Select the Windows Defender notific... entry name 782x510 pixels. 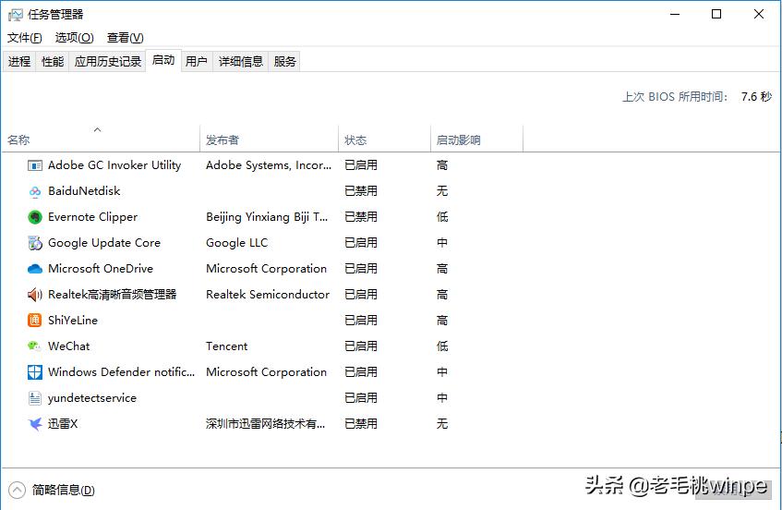[121, 372]
